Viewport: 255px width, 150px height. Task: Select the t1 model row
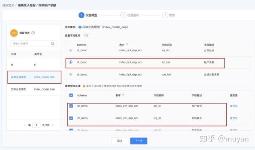pos(34,65)
